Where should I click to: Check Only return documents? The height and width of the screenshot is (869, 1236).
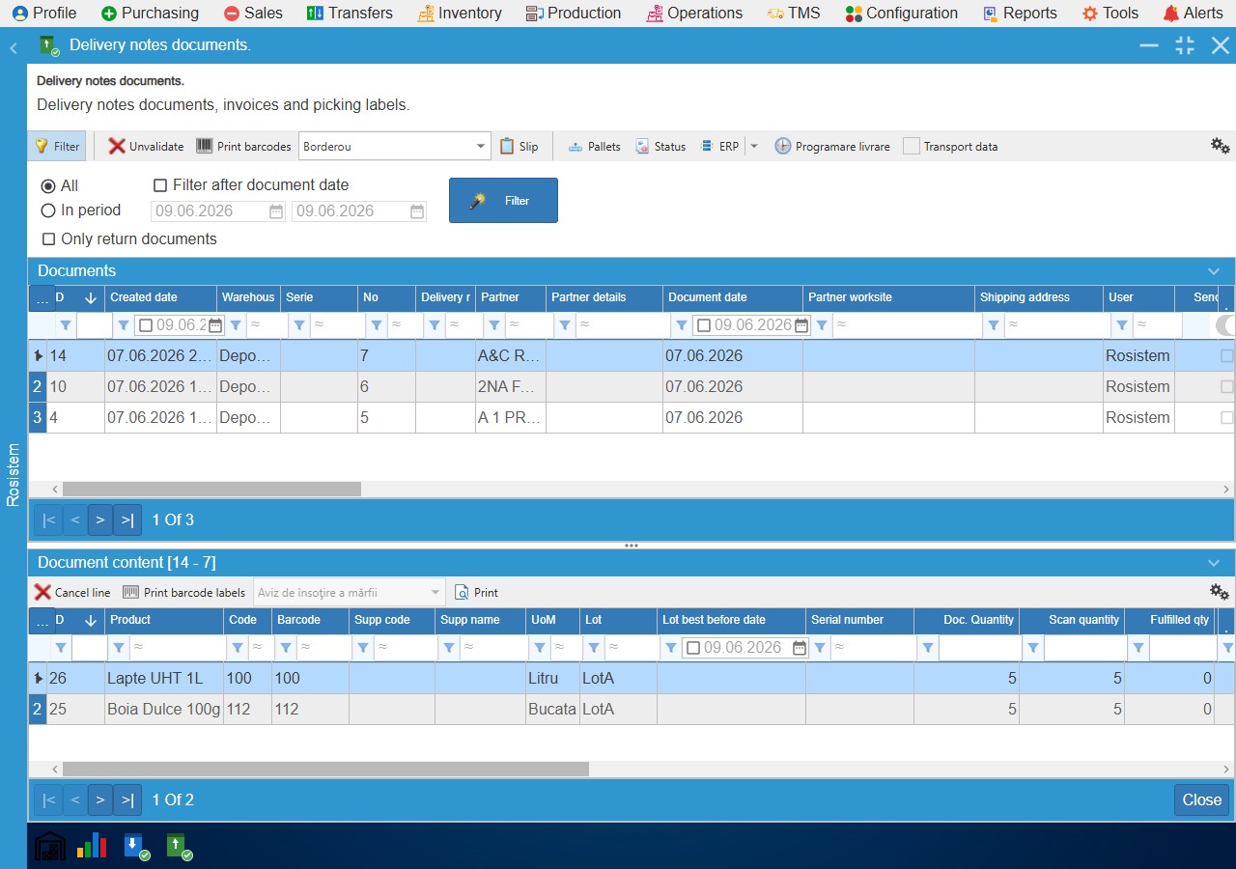48,239
